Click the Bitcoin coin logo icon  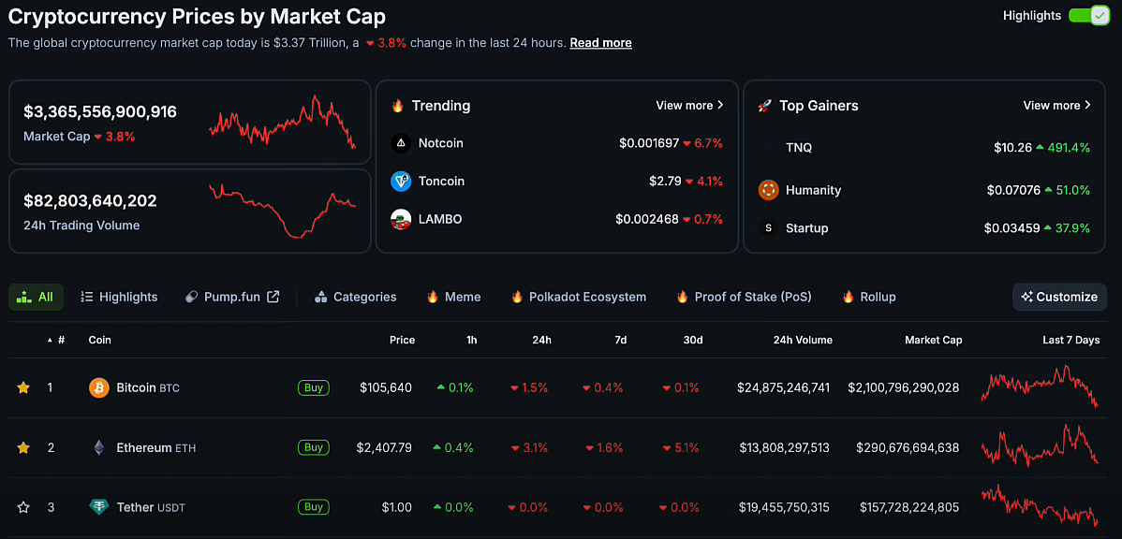[98, 387]
